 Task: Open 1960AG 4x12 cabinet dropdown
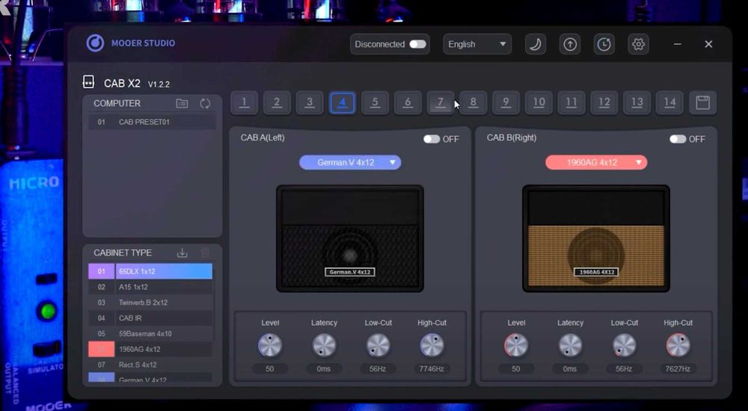coord(596,163)
